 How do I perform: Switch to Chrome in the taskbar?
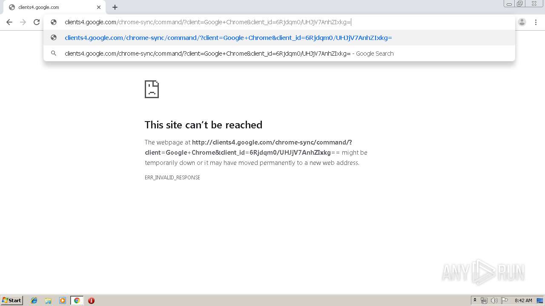(77, 300)
